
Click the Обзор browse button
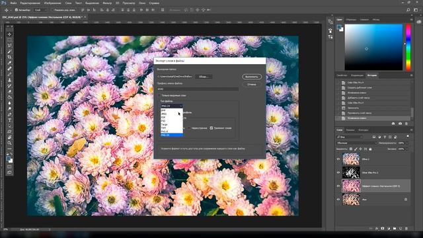(x=204, y=77)
